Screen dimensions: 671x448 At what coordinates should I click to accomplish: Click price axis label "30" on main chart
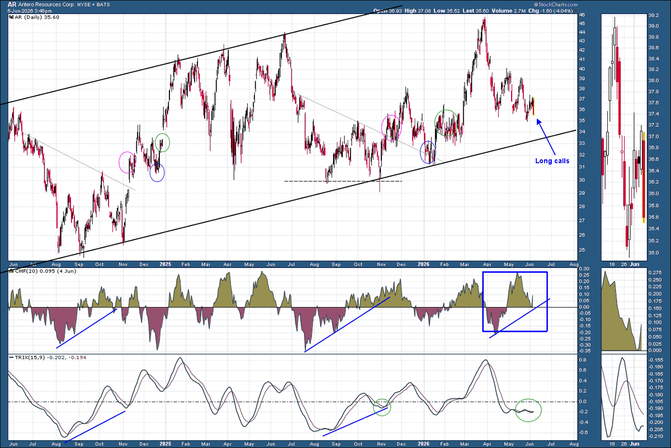[x=583, y=180]
